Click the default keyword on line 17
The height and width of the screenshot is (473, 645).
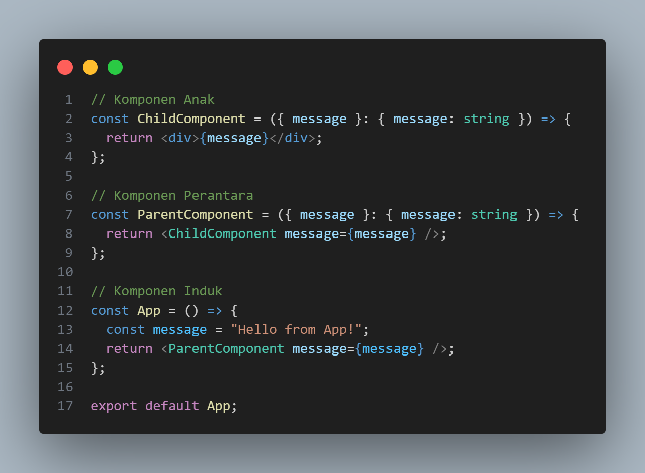[x=172, y=406]
